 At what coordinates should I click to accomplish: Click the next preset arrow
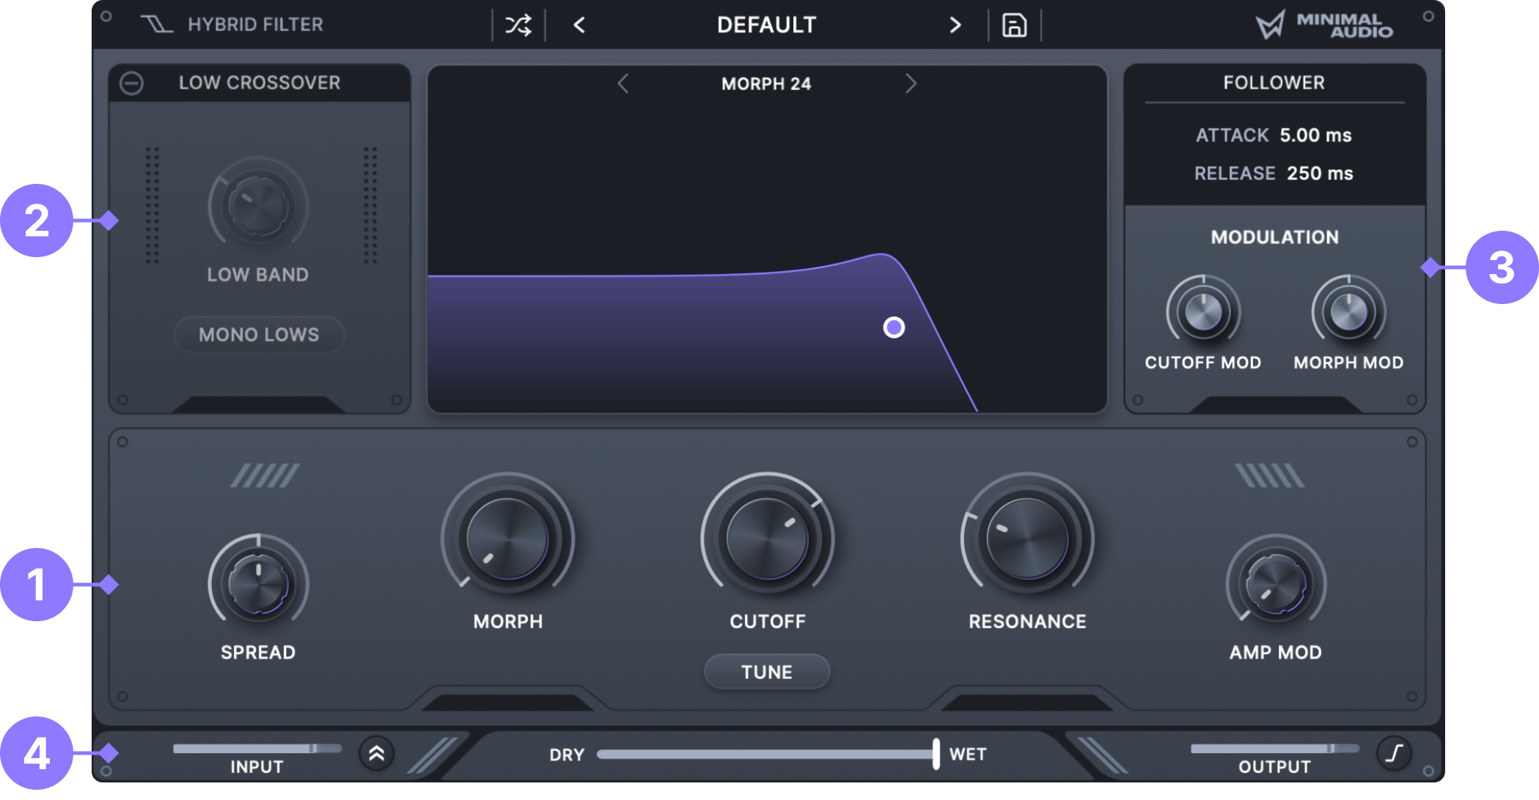(955, 24)
